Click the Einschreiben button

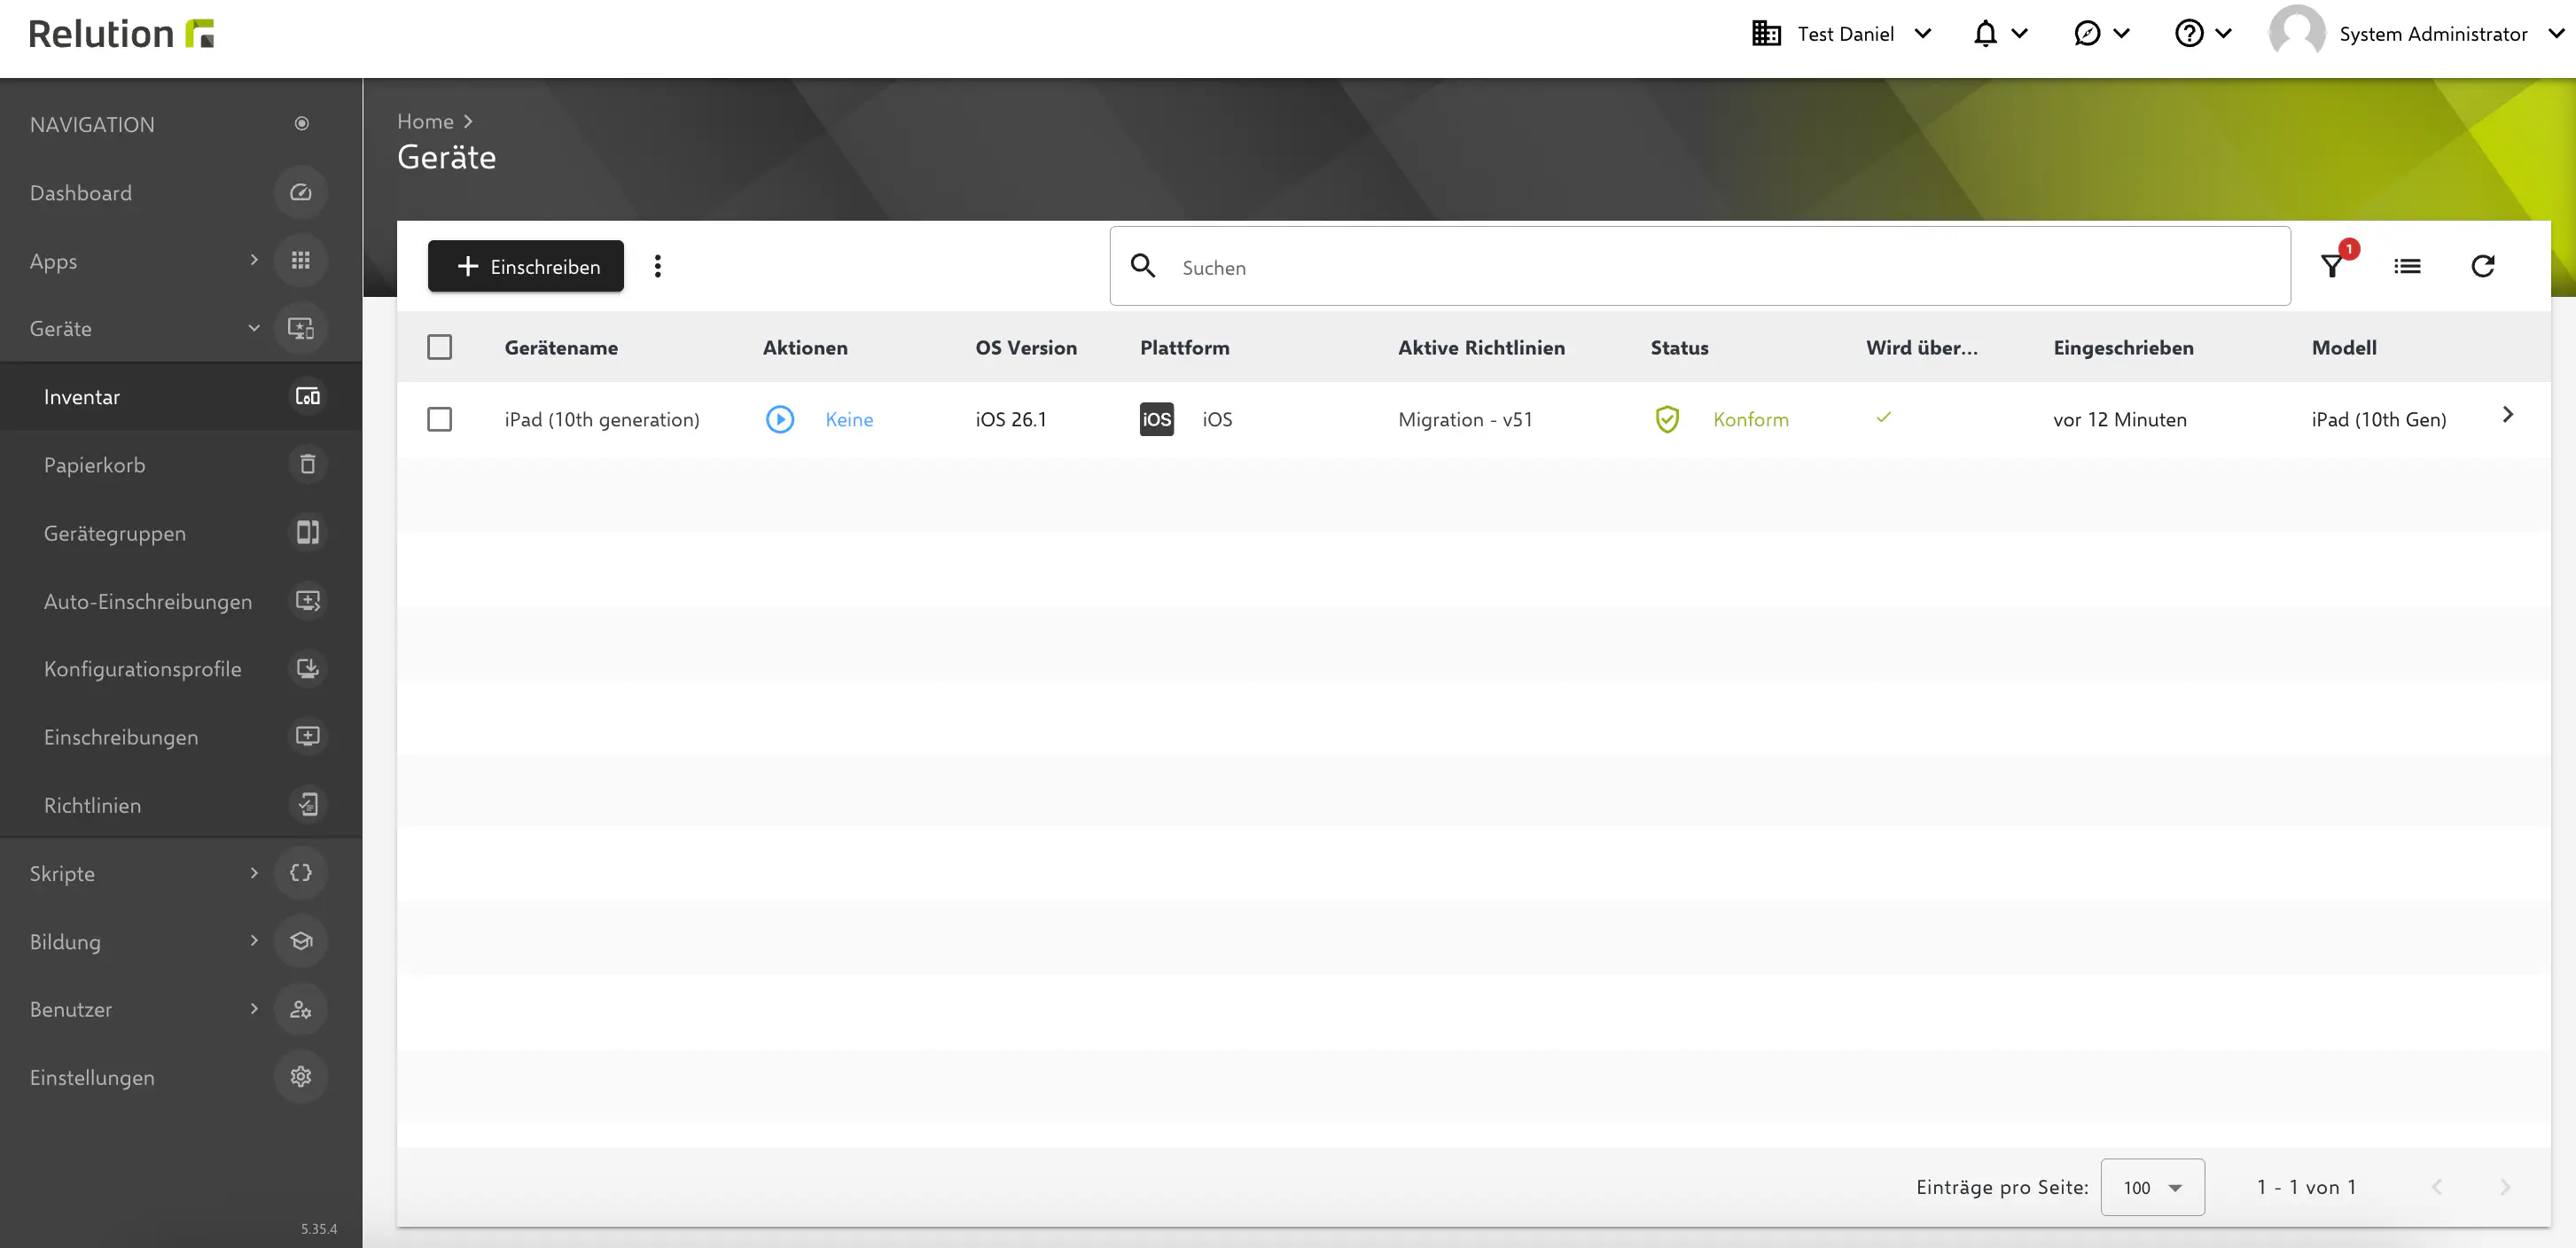(x=525, y=266)
